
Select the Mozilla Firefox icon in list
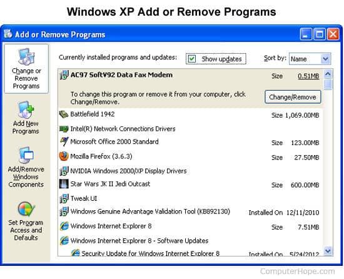point(64,156)
